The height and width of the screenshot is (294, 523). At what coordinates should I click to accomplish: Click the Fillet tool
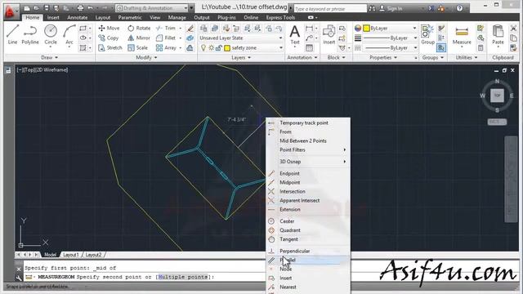pos(166,38)
